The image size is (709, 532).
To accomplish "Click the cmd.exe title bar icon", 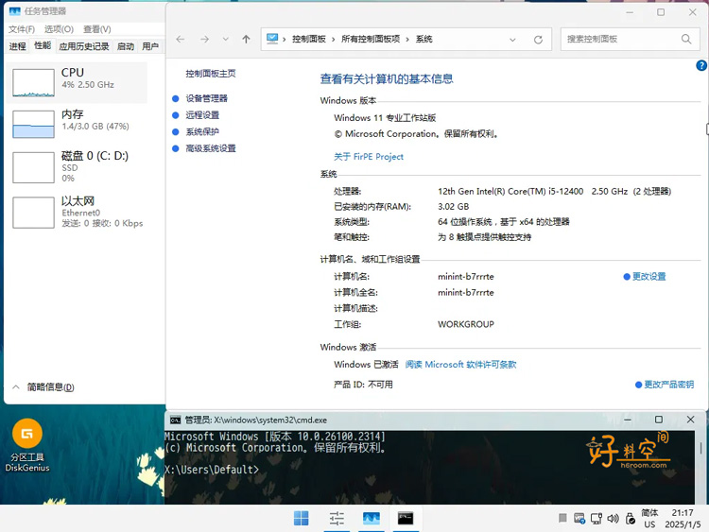I will (x=175, y=420).
